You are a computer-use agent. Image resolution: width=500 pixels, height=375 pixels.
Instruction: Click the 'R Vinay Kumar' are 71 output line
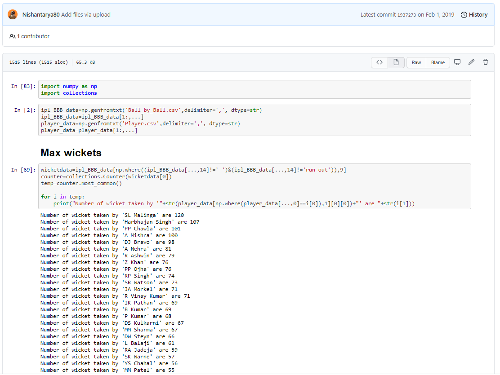115,296
